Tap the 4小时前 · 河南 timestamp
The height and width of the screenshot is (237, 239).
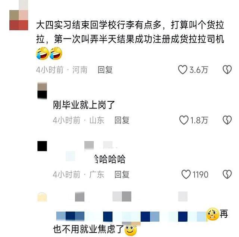[x=62, y=70]
